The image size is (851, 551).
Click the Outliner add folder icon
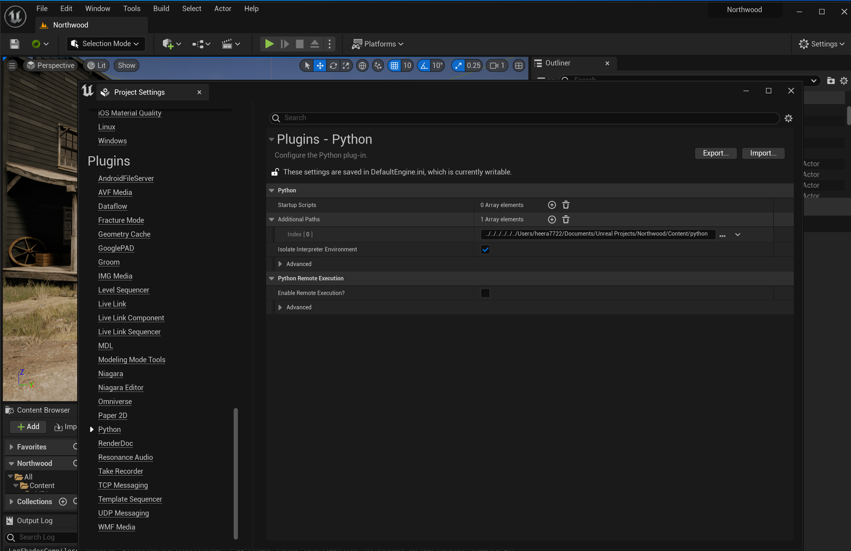(831, 80)
